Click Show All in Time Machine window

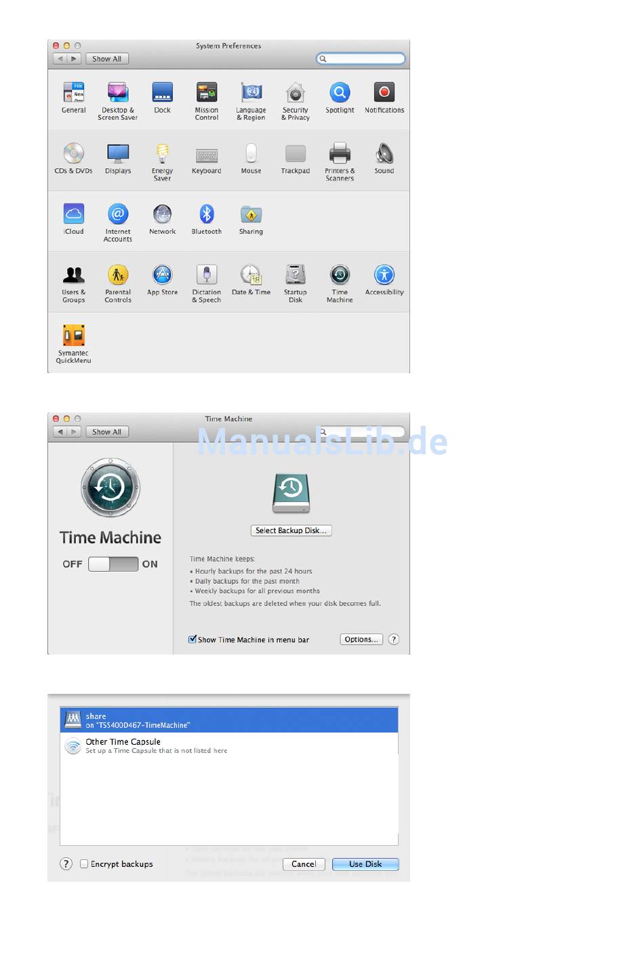click(107, 432)
